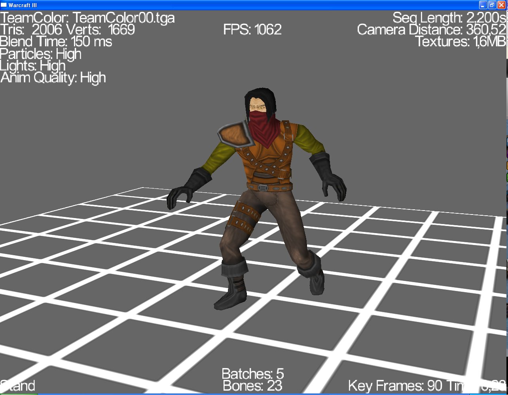Click the 'Tris: 2006 Verts: 1669' readout

coord(68,30)
